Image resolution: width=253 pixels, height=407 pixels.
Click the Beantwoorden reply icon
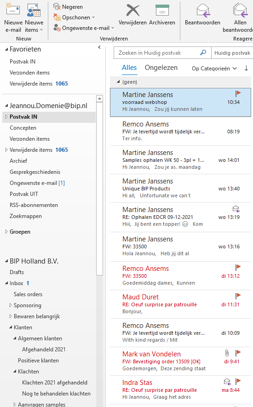point(203,11)
